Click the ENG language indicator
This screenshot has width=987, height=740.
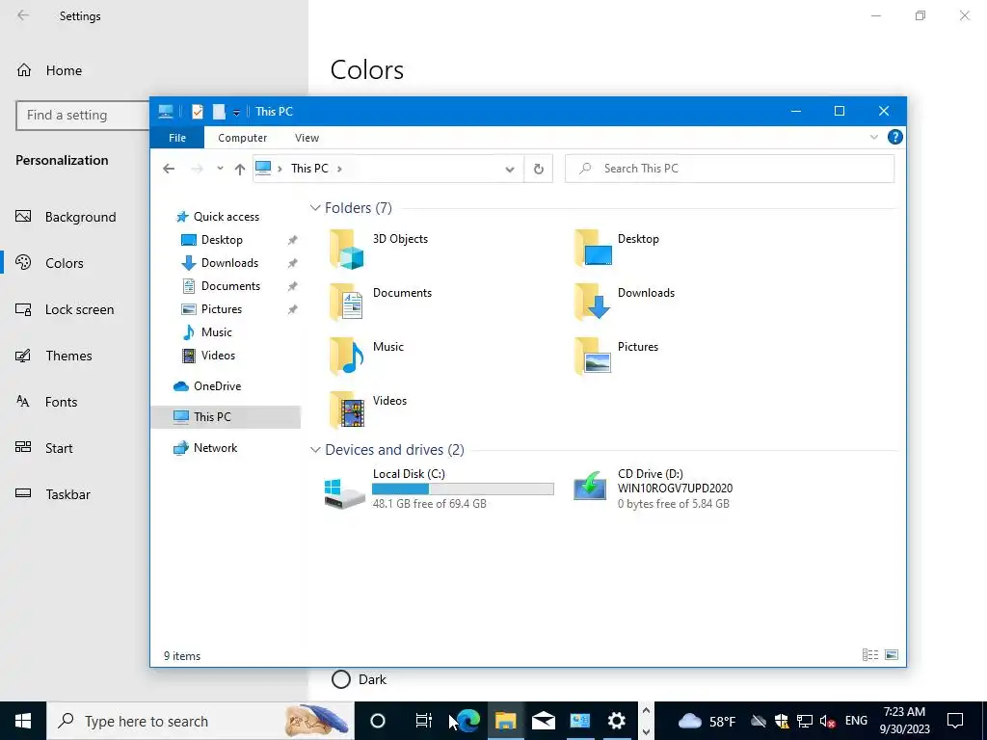tap(856, 721)
